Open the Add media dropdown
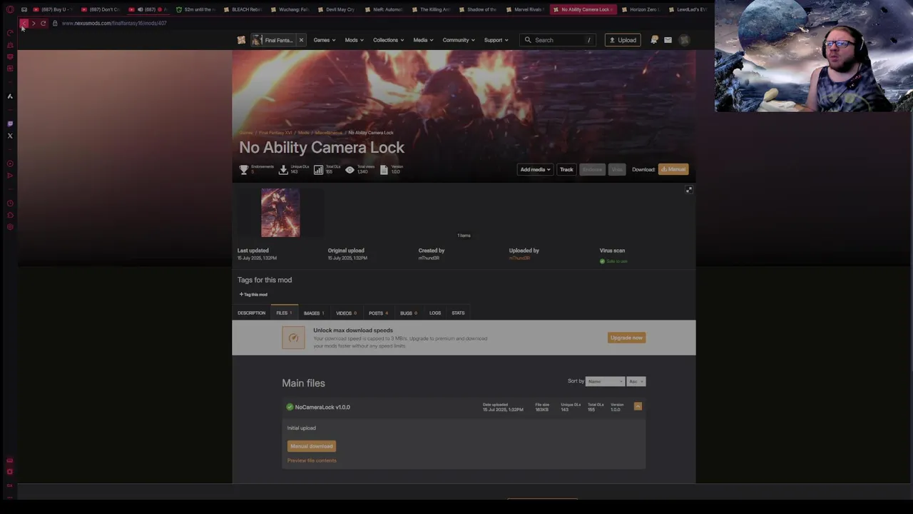The image size is (913, 514). tap(535, 169)
